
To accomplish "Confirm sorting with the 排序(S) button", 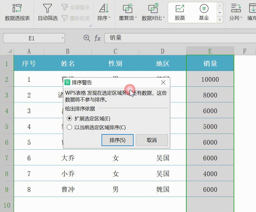I will (118, 140).
